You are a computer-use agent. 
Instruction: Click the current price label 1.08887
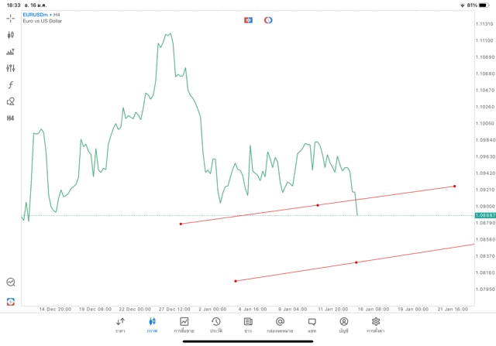(485, 215)
